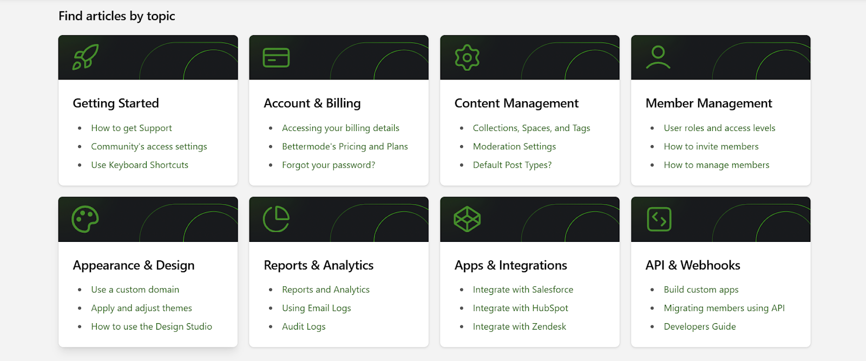This screenshot has width=866, height=361.
Task: Open the Getting Started topic heading
Action: click(116, 103)
